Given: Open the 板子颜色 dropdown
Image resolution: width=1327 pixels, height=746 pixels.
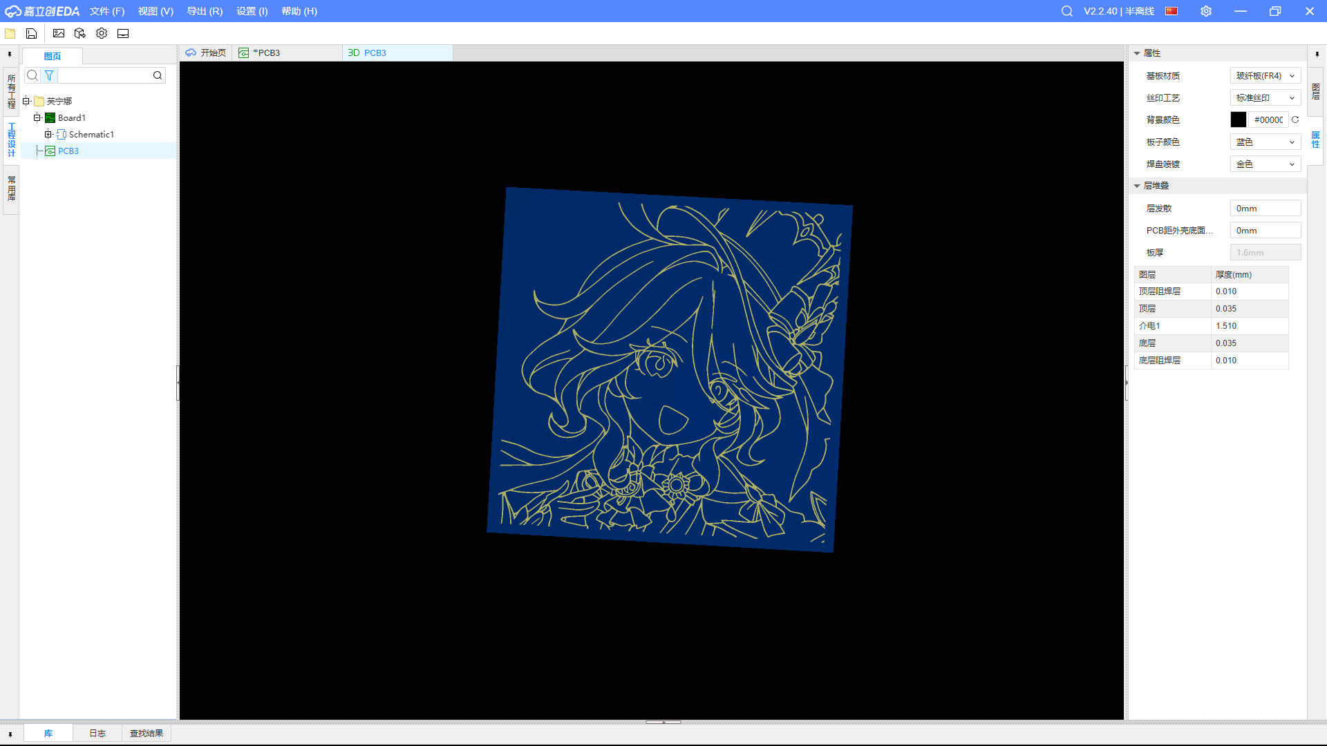Looking at the screenshot, I should (x=1265, y=142).
